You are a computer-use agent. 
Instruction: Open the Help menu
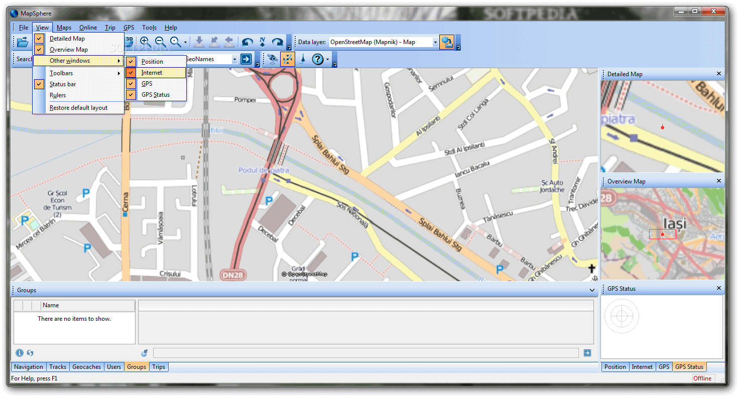tap(171, 28)
